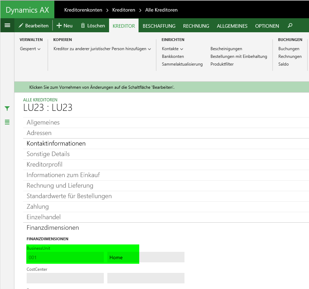309x289 pixels.
Task: Expand Kreditor zu anderer juristischer Person dropdown
Action: coord(102,49)
